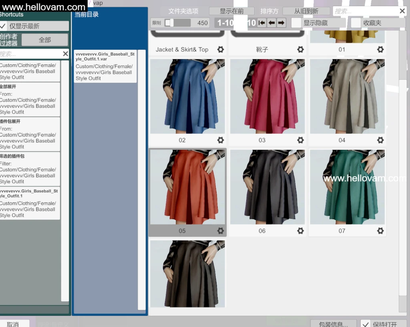Open gear settings for preset 02

coord(220,140)
